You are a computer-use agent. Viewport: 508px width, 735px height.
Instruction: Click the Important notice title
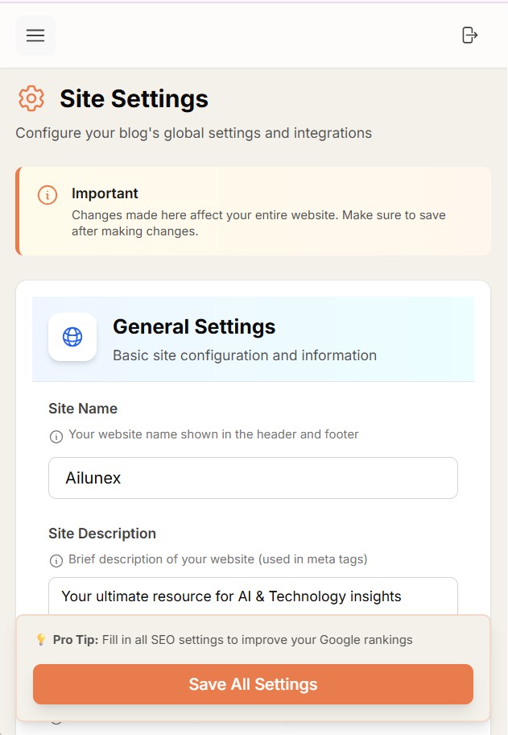pyautogui.click(x=105, y=193)
